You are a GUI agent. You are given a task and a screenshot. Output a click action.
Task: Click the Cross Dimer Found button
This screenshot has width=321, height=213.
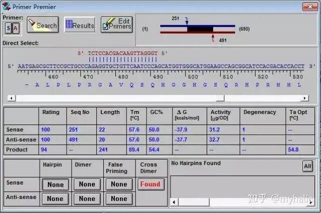151,184
